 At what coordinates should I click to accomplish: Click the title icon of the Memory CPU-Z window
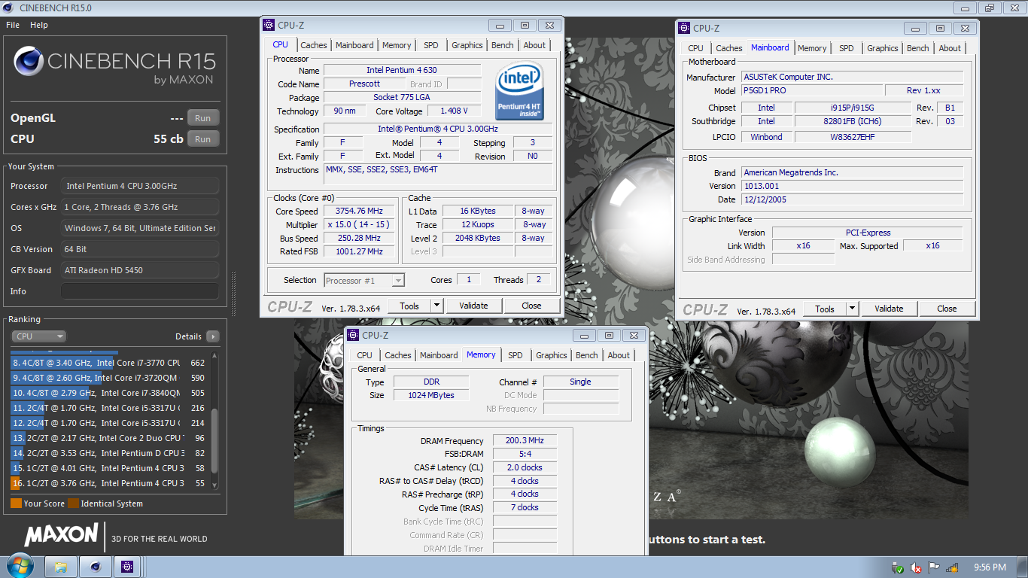(x=353, y=335)
